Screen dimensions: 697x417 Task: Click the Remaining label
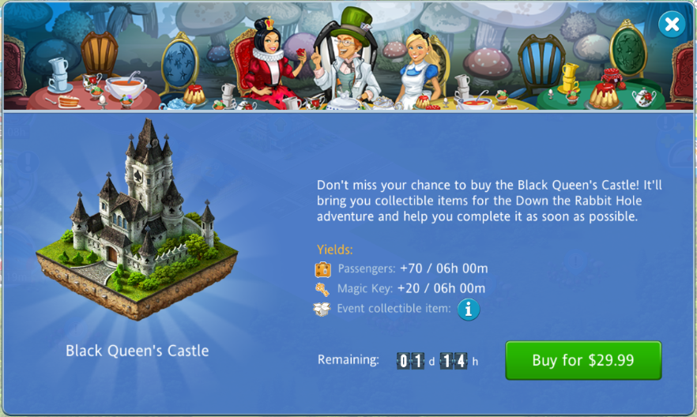click(x=348, y=359)
